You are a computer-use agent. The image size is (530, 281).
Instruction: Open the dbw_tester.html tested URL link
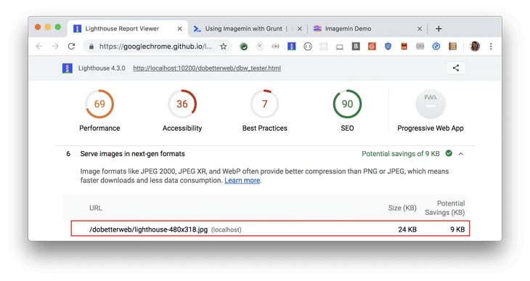[207, 68]
